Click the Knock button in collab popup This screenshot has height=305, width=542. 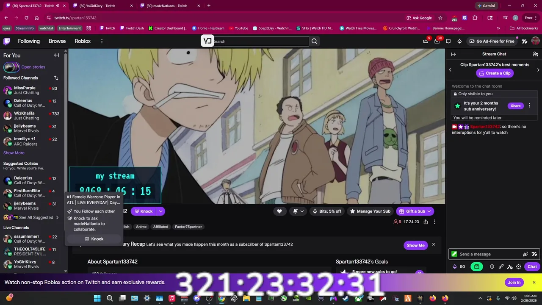click(x=94, y=239)
